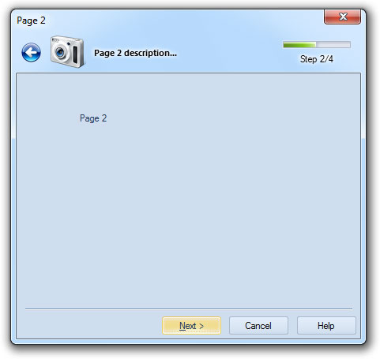
Task: Click the empty title bar area beside Page 2
Action: (184, 20)
